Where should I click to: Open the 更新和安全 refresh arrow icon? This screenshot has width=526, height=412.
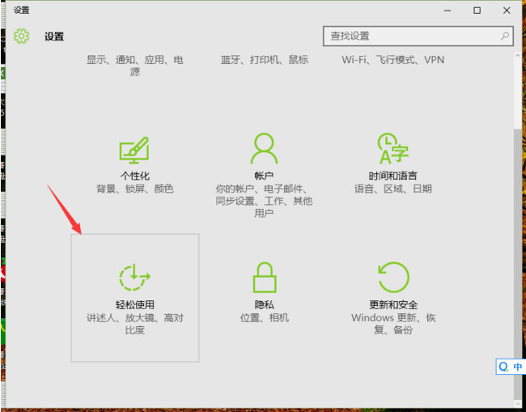(393, 277)
